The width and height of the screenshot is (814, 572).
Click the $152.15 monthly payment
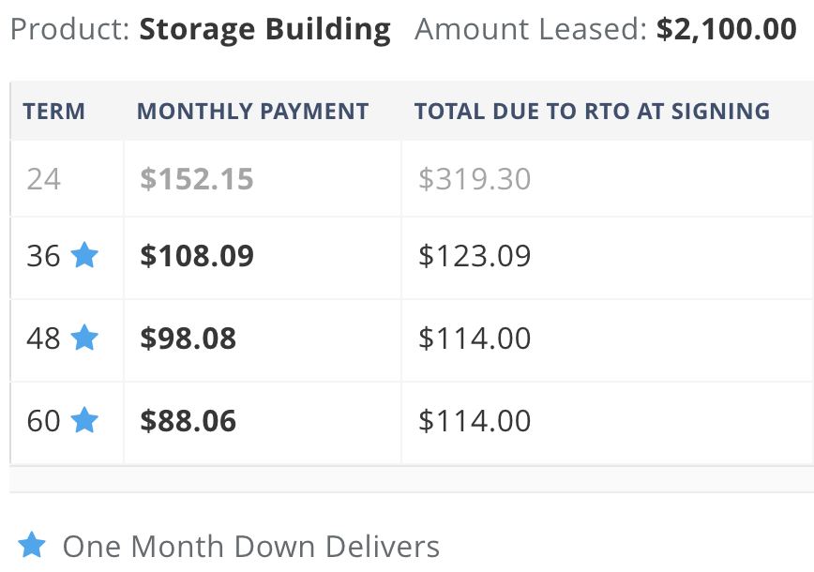click(197, 179)
